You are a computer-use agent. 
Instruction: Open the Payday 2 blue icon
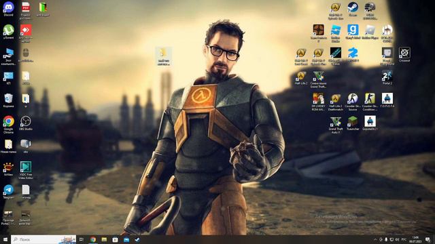[x=353, y=54]
